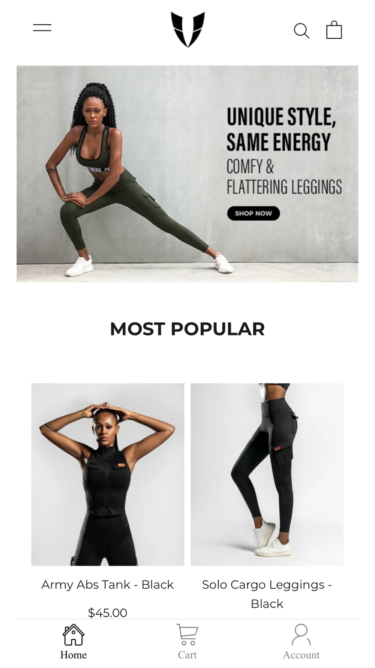Open the Solo Cargo Leggings product image
The width and height of the screenshot is (375, 668).
point(267,475)
